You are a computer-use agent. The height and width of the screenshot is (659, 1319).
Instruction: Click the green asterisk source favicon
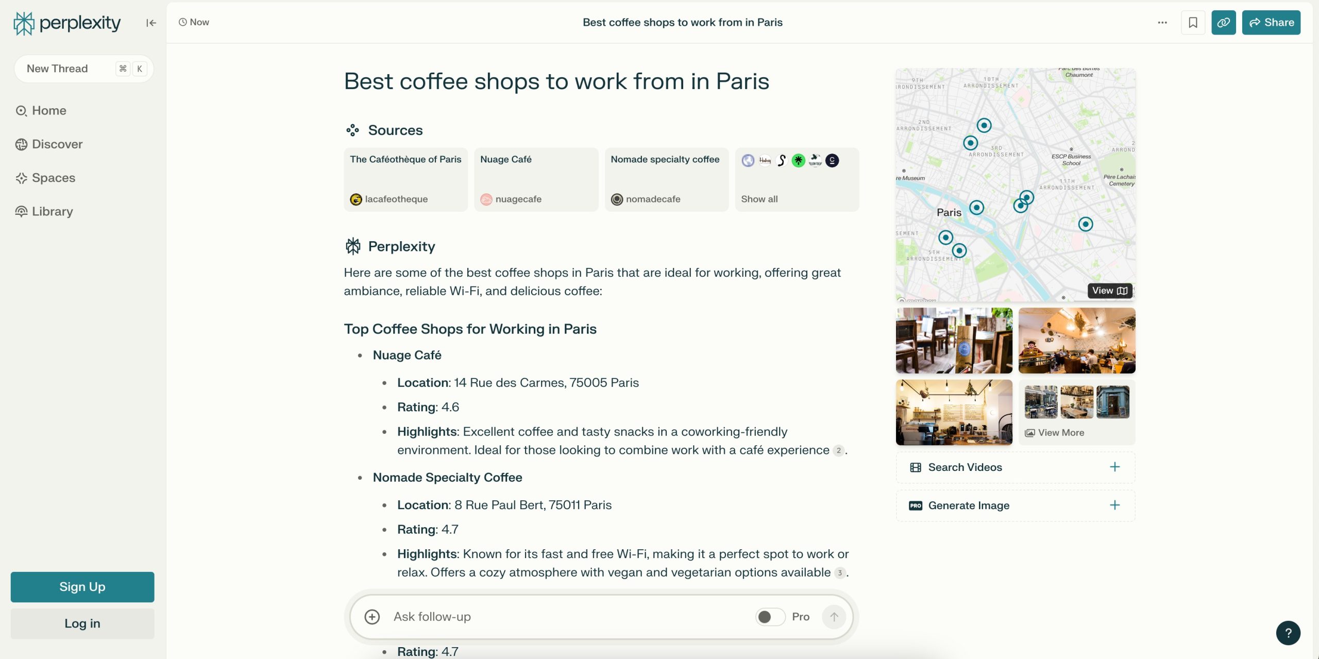click(x=798, y=161)
